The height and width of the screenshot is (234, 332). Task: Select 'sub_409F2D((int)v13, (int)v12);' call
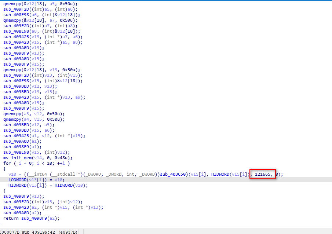(43, 202)
